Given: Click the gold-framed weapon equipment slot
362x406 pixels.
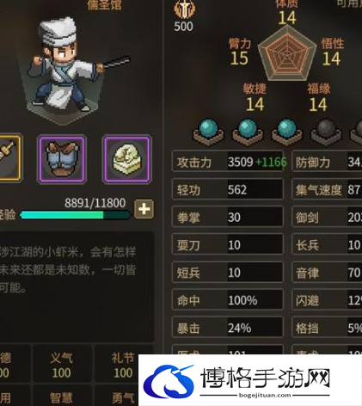Looking at the screenshot, I should tap(9, 158).
